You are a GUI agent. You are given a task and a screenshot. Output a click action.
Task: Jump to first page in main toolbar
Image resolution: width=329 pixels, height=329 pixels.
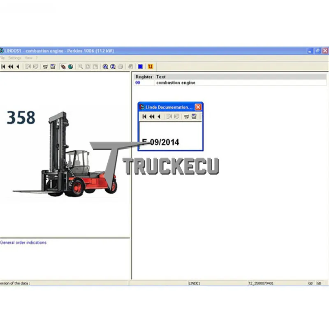pos(3,67)
